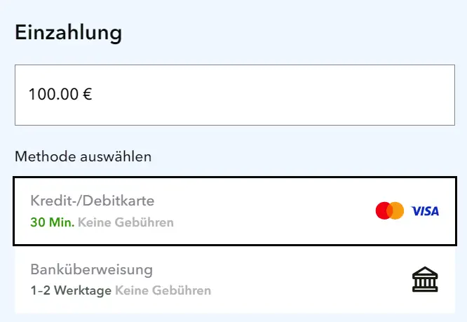
Task: Click the euro symbol in amount field
Action: [x=88, y=95]
